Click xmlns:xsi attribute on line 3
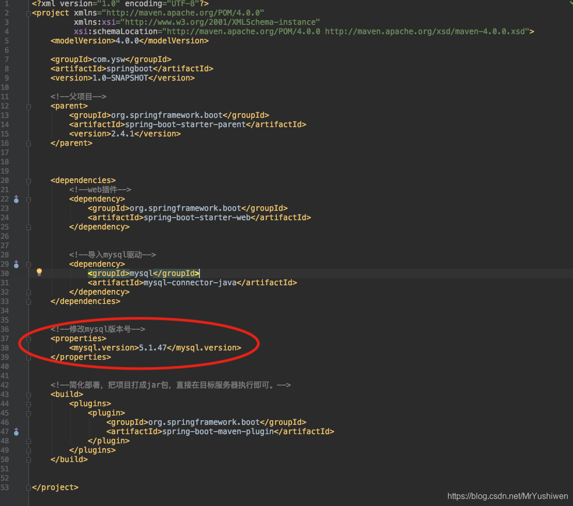The image size is (573, 506). coord(197,22)
